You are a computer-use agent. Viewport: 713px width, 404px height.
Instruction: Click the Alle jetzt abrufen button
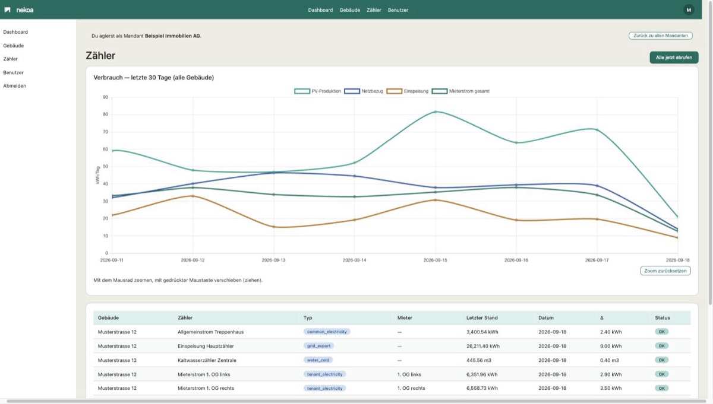[x=674, y=58]
